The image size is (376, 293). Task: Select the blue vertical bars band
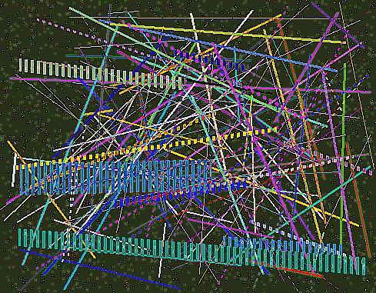pyautogui.click(x=115, y=177)
